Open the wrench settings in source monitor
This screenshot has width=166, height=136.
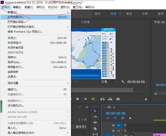[123, 82]
